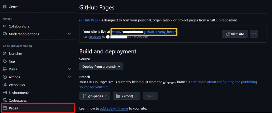Open the / (root) folder dropdown

[x=126, y=96]
